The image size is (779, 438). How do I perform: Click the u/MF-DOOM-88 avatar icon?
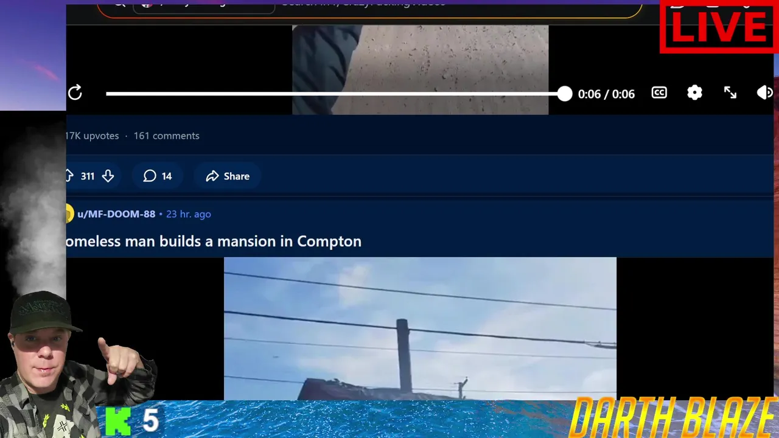click(x=69, y=214)
